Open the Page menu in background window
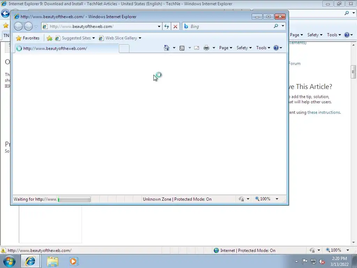 [x=296, y=35]
